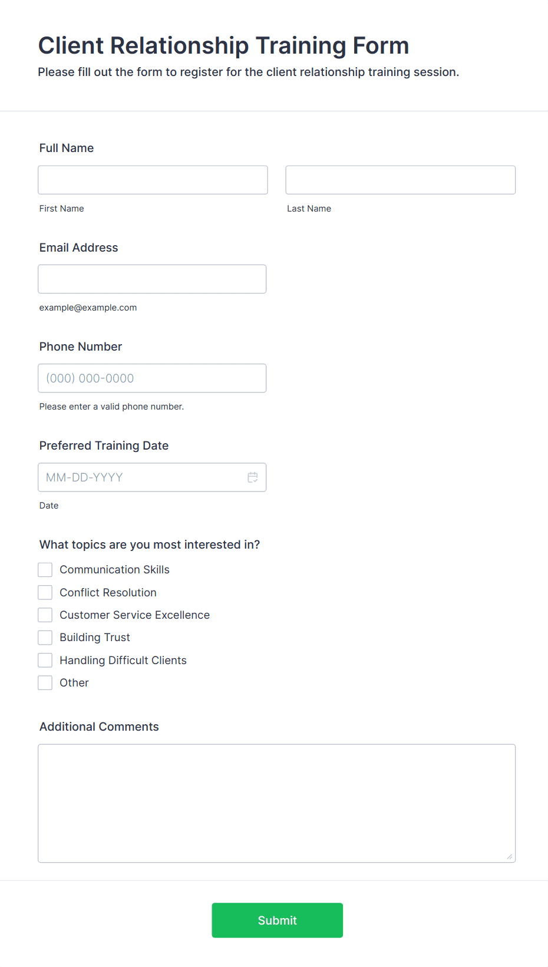Check the Handling Difficult Clients box
The image size is (548, 967).
click(x=45, y=660)
